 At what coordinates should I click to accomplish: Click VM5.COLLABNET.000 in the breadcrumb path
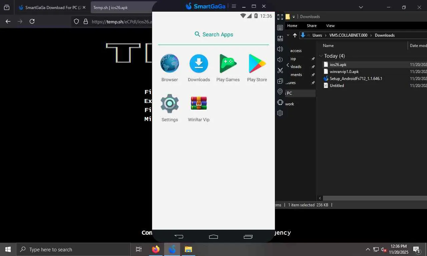(x=348, y=35)
